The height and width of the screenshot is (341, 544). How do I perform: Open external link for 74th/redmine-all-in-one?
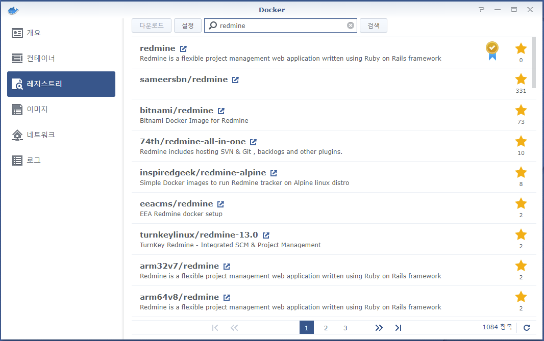pyautogui.click(x=253, y=142)
